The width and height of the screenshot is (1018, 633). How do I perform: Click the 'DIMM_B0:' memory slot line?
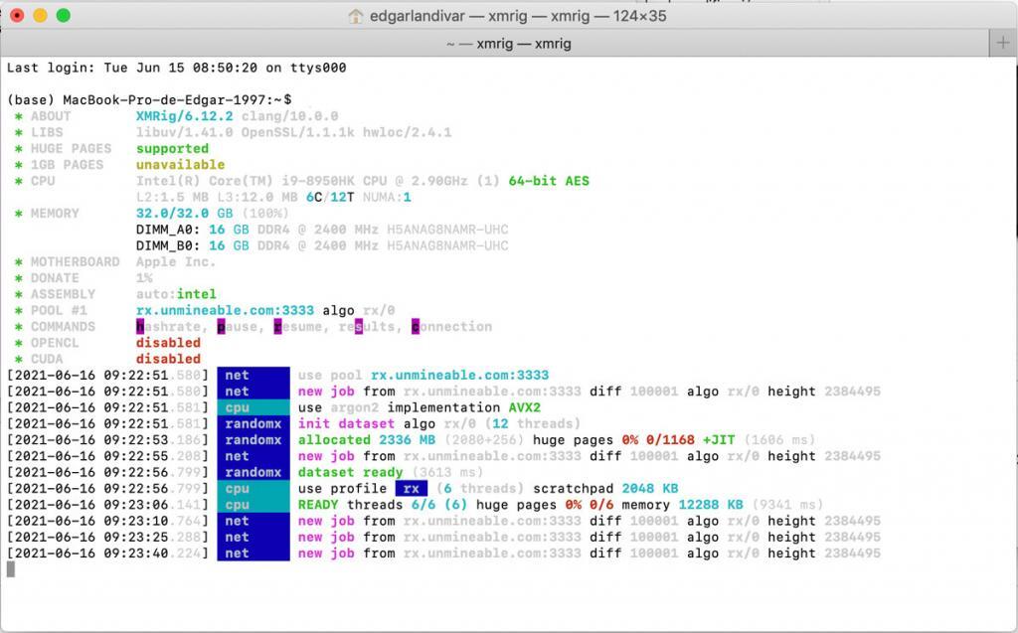pyautogui.click(x=322, y=246)
